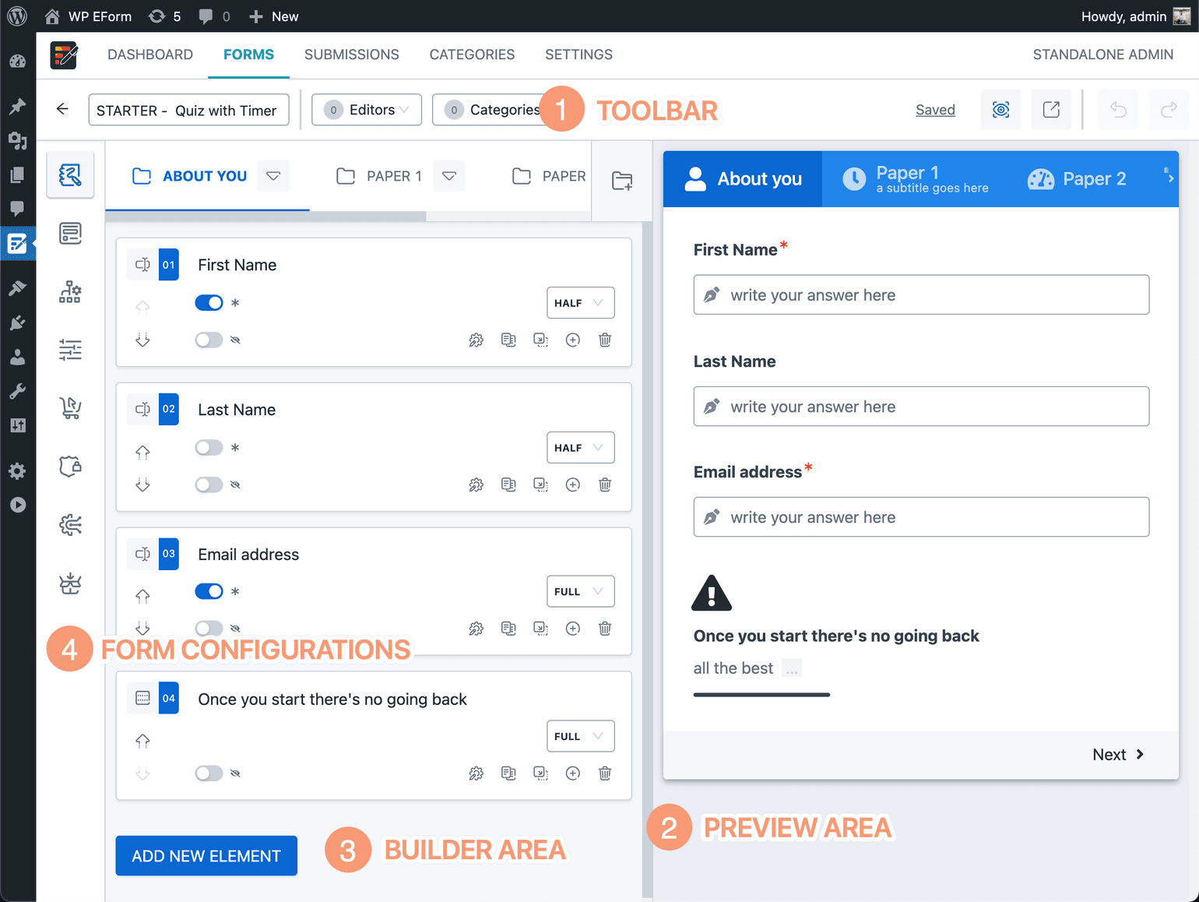1199x902 pixels.
Task: Select the Paper 2 preview tab
Action: point(1093,178)
